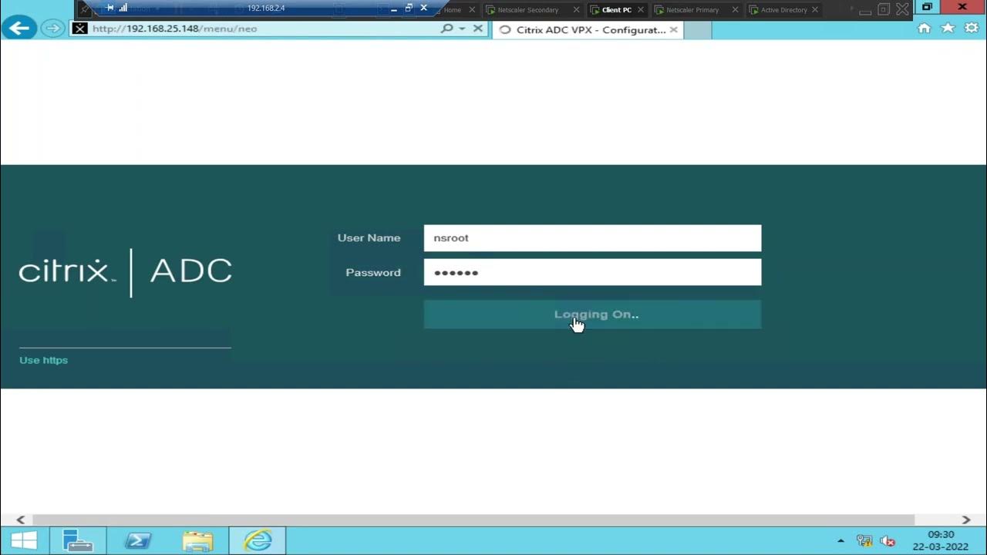Click the muted volume tray icon

tap(888, 541)
